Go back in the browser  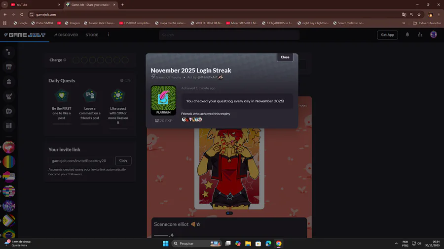coord(5,14)
